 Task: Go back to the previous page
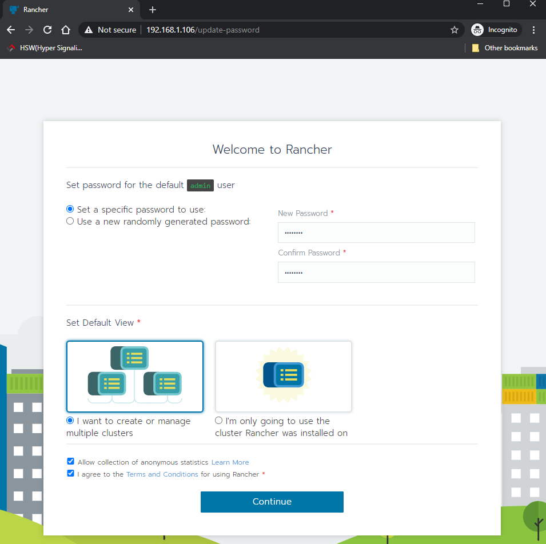[11, 30]
